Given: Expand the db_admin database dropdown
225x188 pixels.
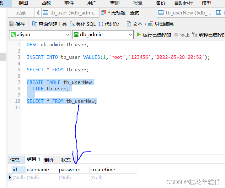Looking at the screenshot, I should (x=130, y=35).
